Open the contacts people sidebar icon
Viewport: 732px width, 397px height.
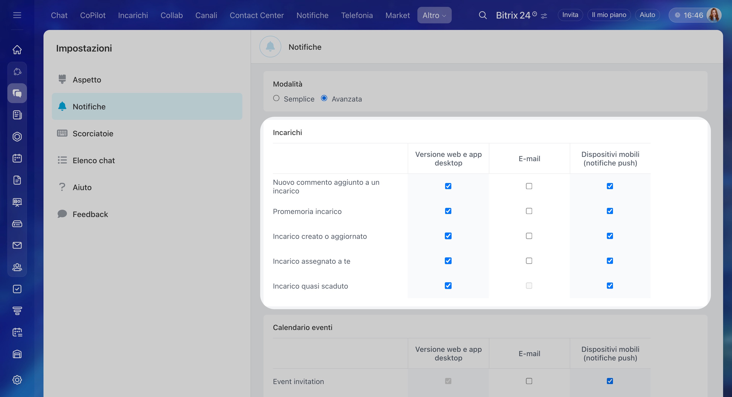point(17,267)
